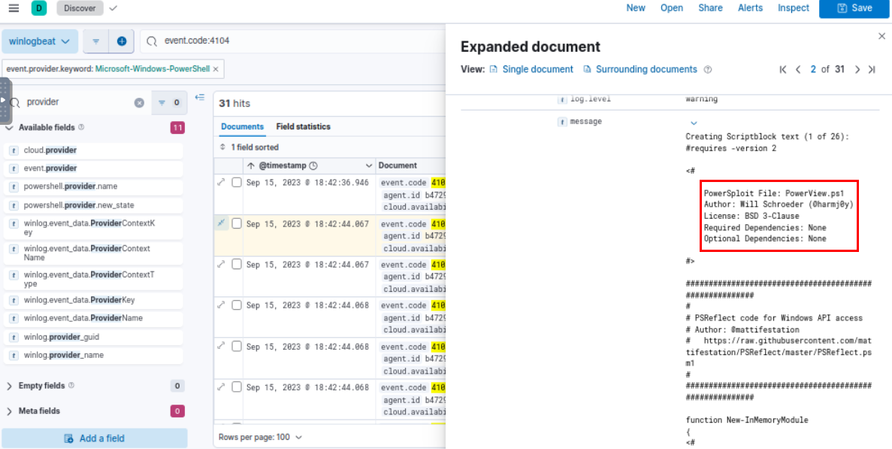The image size is (892, 449).
Task: Select the winlog.provider_guid field
Action: click(x=93, y=337)
